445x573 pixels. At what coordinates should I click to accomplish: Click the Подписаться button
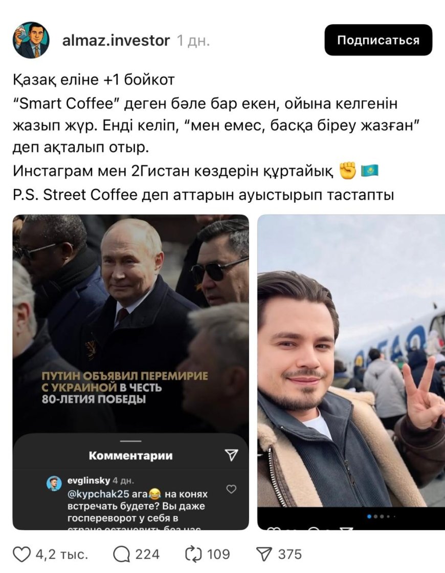coord(378,40)
